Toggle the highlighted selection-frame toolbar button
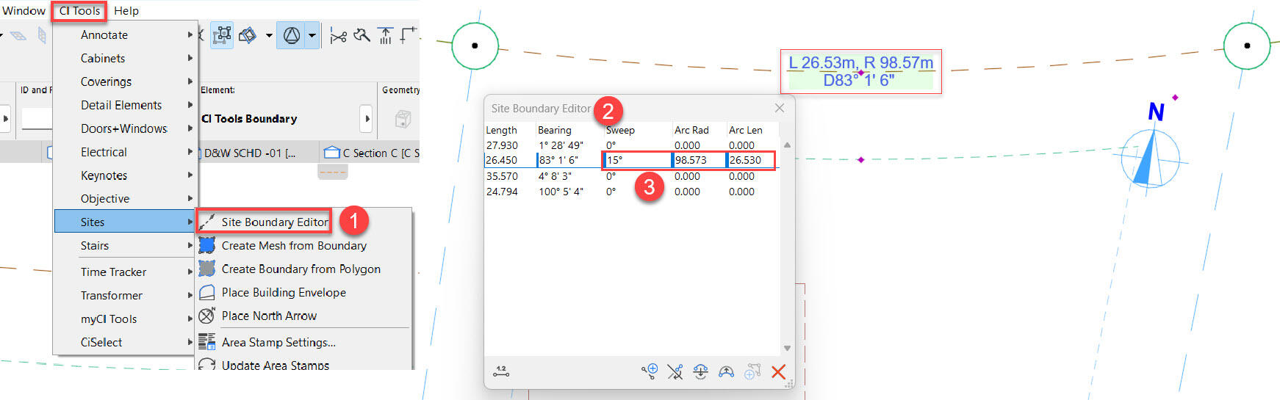 tap(222, 35)
